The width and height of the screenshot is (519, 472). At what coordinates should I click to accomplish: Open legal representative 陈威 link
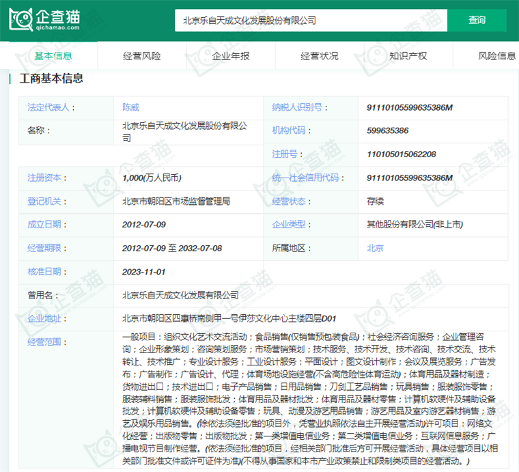pyautogui.click(x=130, y=107)
